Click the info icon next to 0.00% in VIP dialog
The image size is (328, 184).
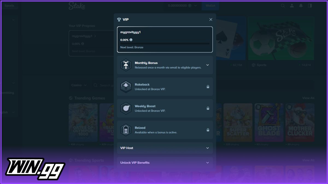point(131,40)
